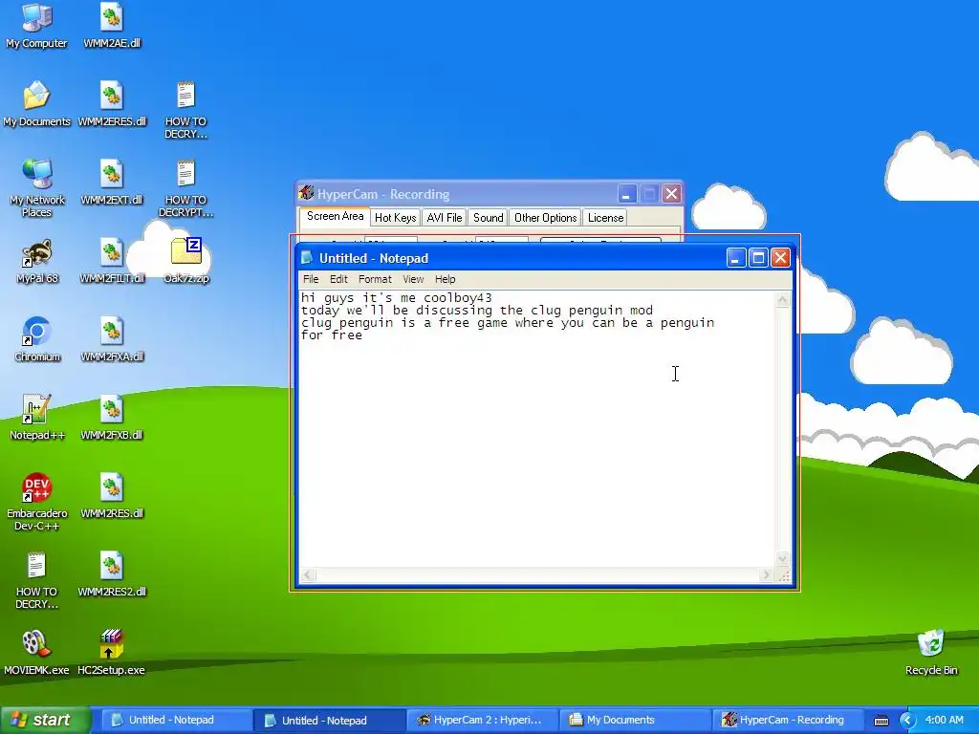Minimize the HyperCam Recording window

coord(627,194)
